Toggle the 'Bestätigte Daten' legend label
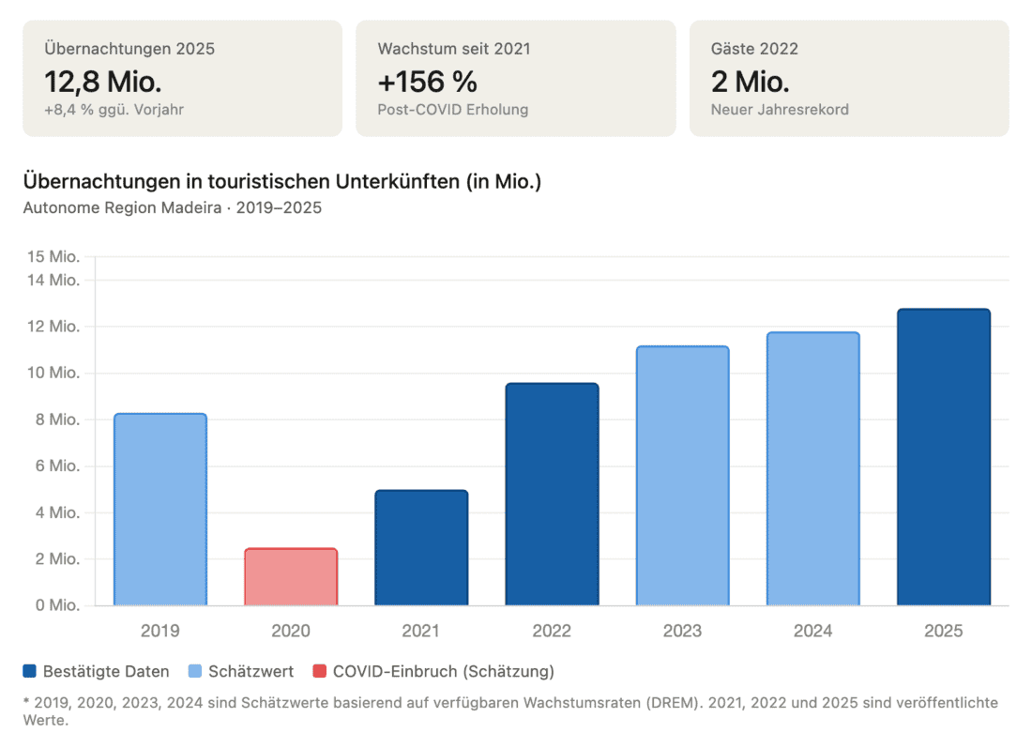The width and height of the screenshot is (1032, 748). [x=106, y=671]
